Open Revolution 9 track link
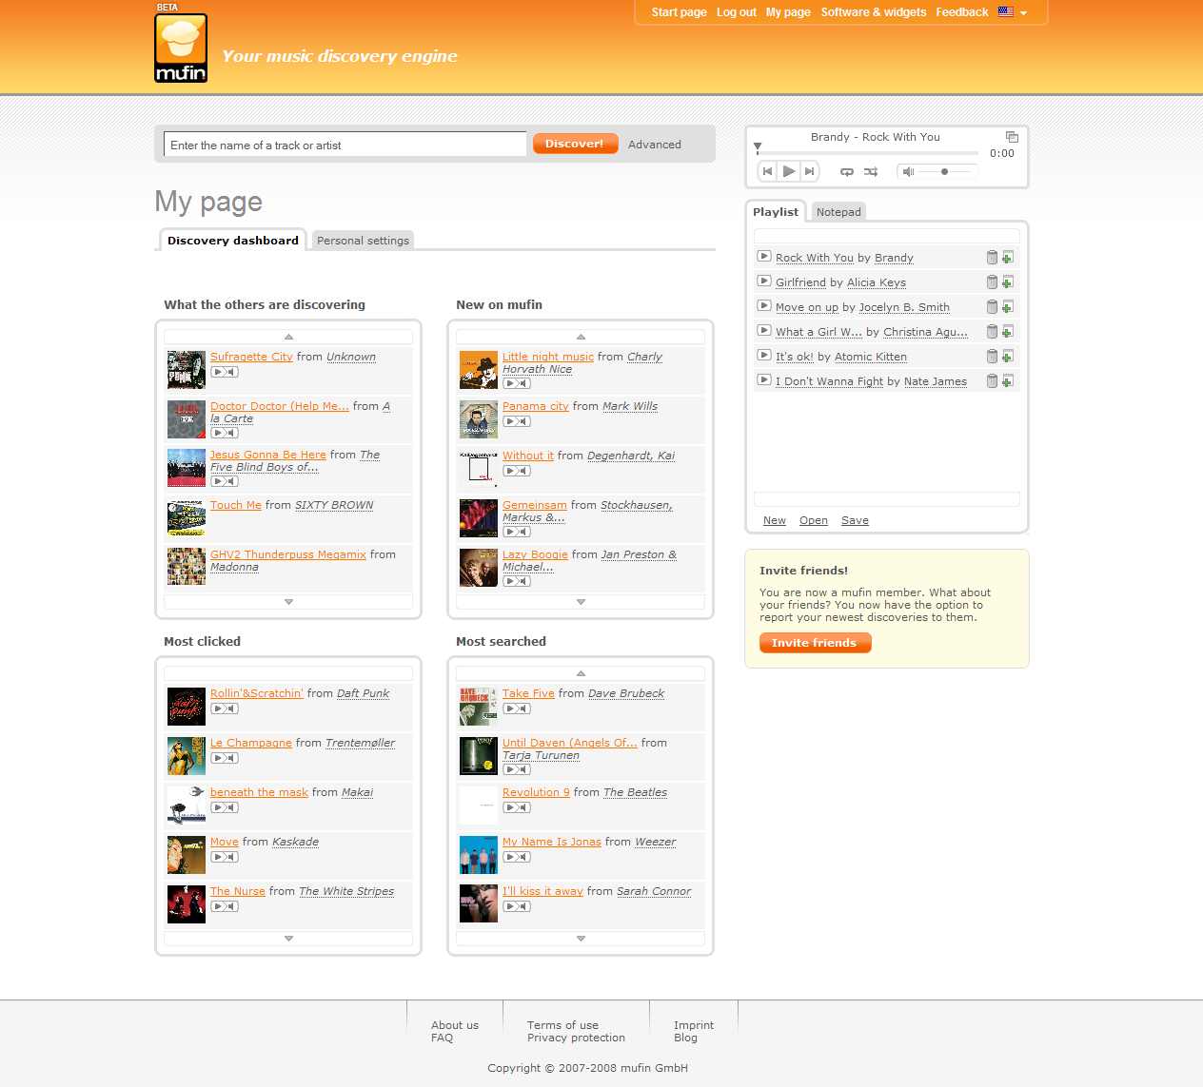 click(536, 792)
